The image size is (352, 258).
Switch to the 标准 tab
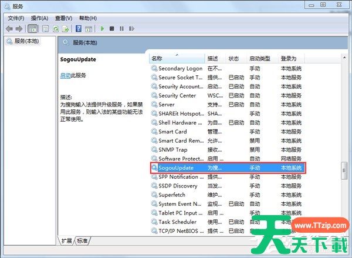click(x=82, y=241)
